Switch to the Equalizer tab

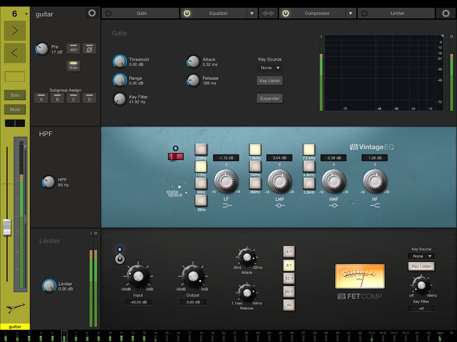point(218,13)
